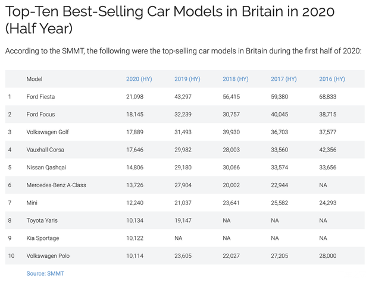Click the Volkswagen Polo model name

[x=48, y=256]
